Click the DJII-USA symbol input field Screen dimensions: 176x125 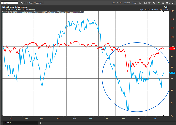point(9,3)
